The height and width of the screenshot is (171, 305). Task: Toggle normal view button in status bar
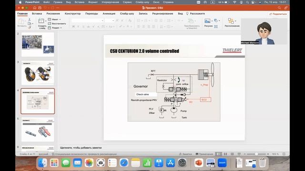(219, 154)
